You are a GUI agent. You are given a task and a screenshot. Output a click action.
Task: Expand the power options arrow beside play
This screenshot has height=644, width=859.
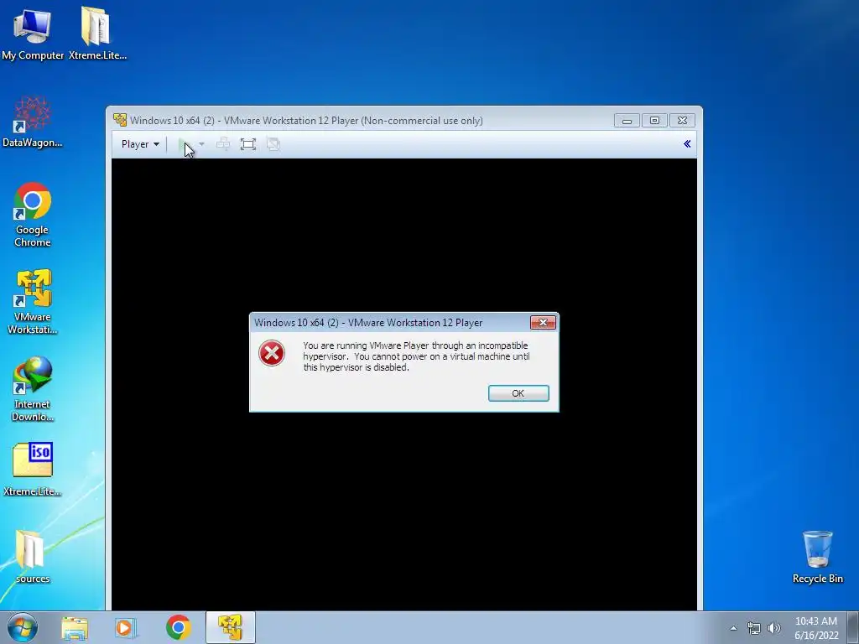click(201, 144)
